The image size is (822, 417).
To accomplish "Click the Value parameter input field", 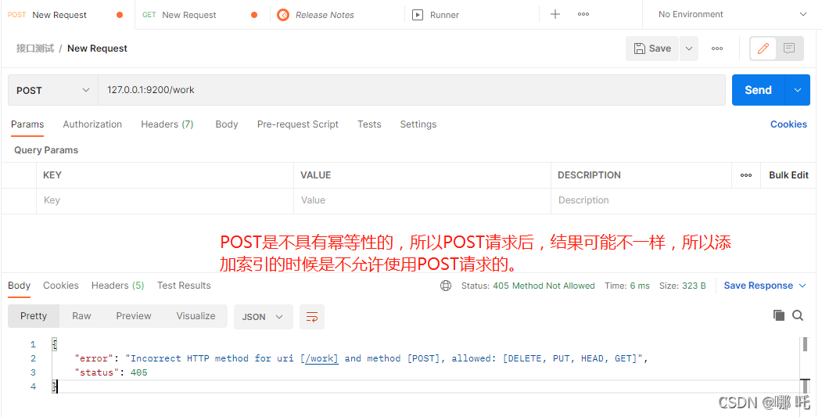I will coord(422,200).
